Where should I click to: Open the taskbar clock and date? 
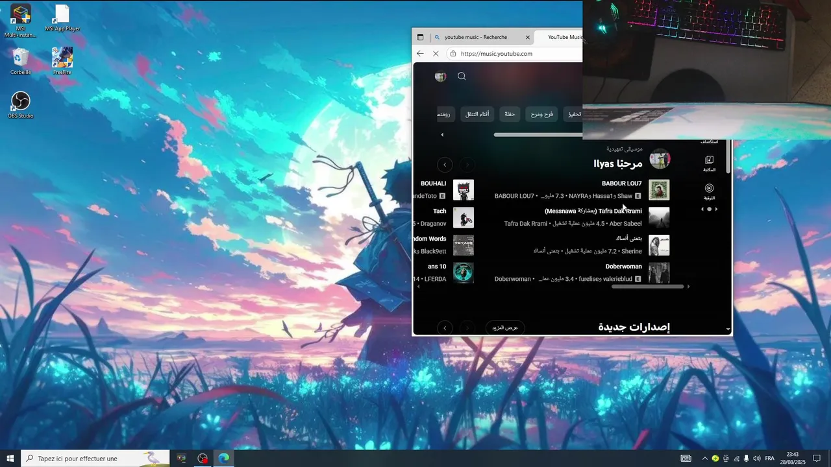(x=793, y=459)
